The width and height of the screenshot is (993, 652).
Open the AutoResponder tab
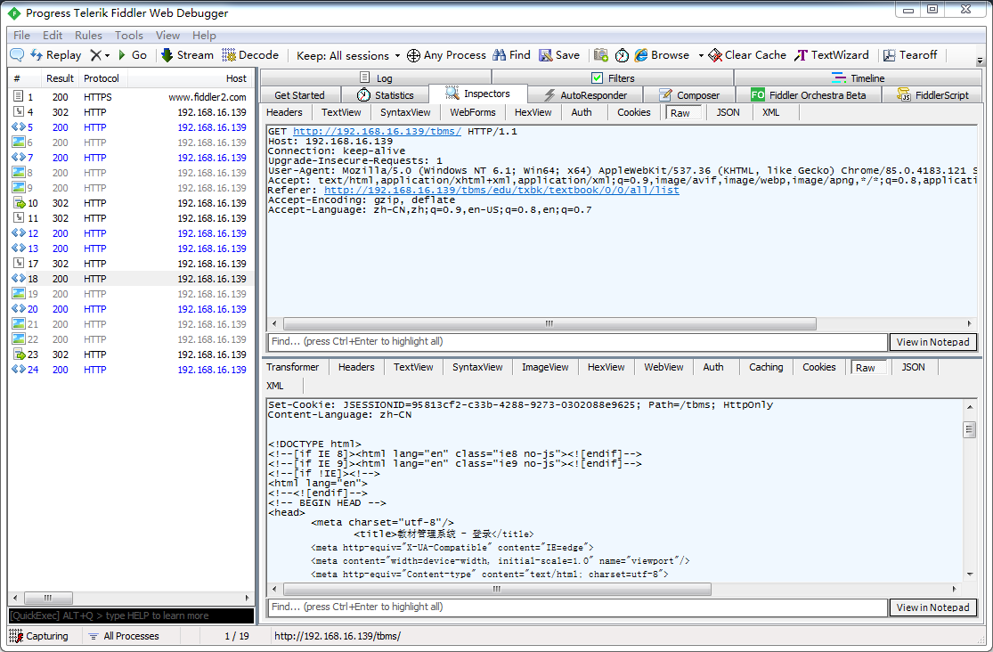(585, 95)
